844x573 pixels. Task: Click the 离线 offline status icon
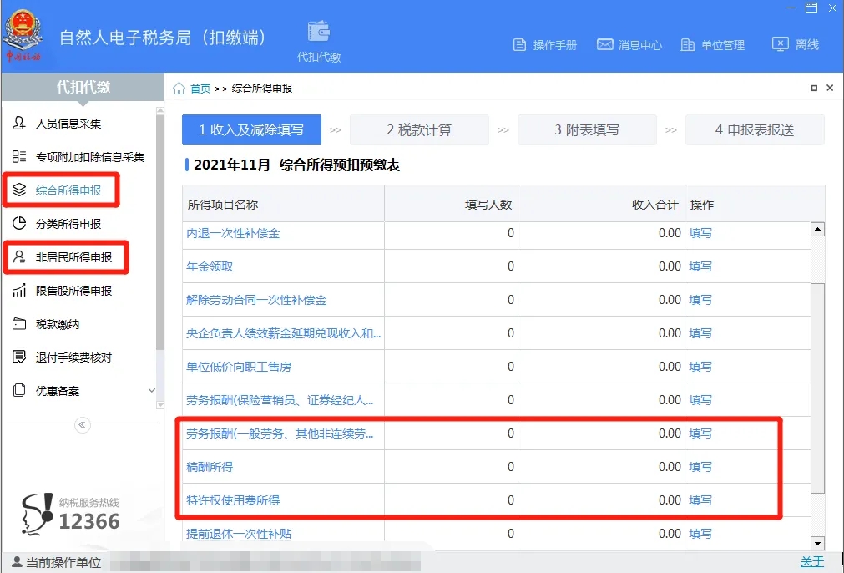point(780,44)
